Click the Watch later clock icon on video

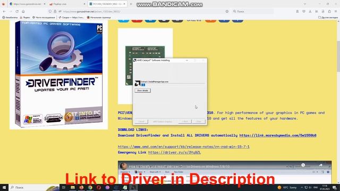303,165
